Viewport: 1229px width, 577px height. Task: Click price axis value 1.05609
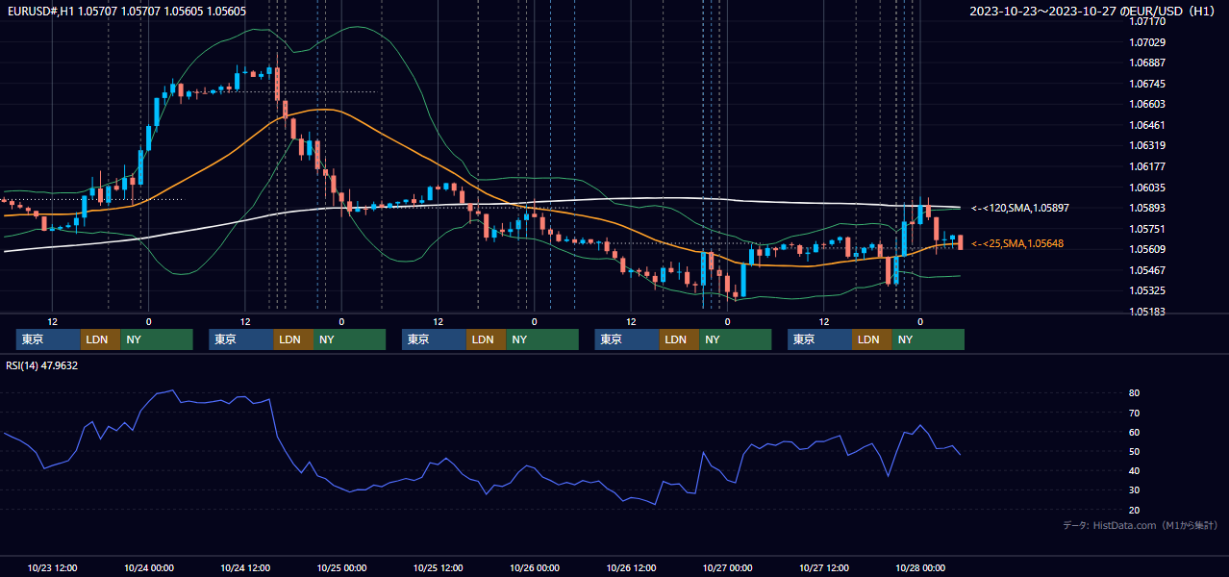1148,249
